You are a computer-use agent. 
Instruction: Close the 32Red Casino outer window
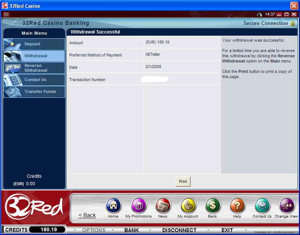tap(294, 6)
